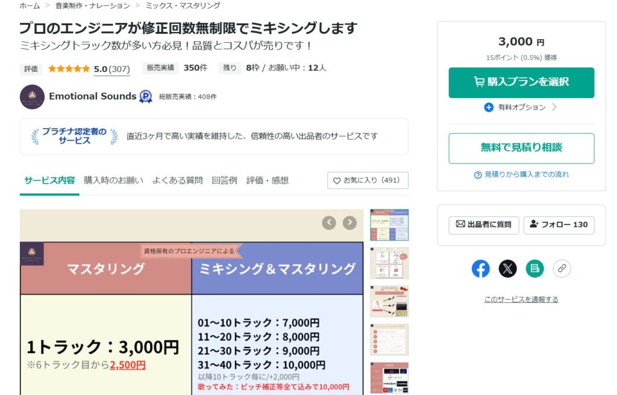This screenshot has width=617, height=395.
Task: Select the second gallery thumbnail
Action: [x=389, y=263]
